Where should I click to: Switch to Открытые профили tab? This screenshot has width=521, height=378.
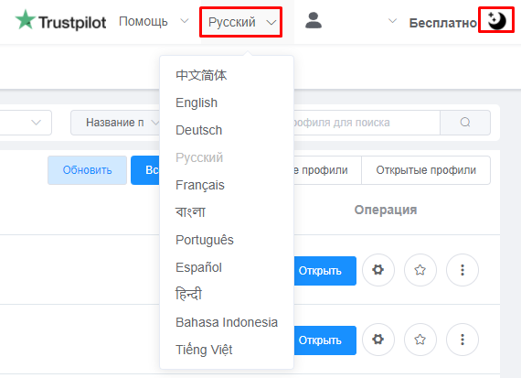426,170
